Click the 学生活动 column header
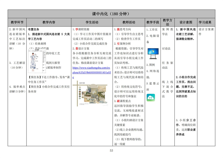Screen dimensions: 223x158 [x=92, y=22]
